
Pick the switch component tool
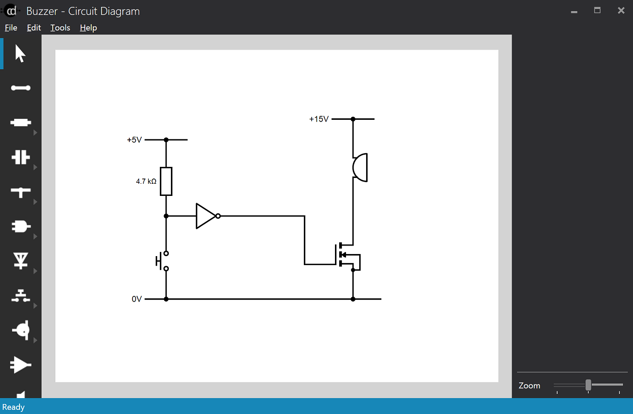21,295
